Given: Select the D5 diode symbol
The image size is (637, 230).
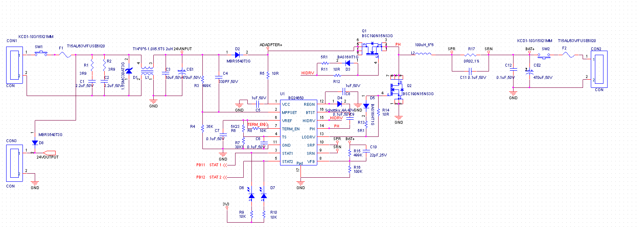Looking at the screenshot, I should coord(366,105).
